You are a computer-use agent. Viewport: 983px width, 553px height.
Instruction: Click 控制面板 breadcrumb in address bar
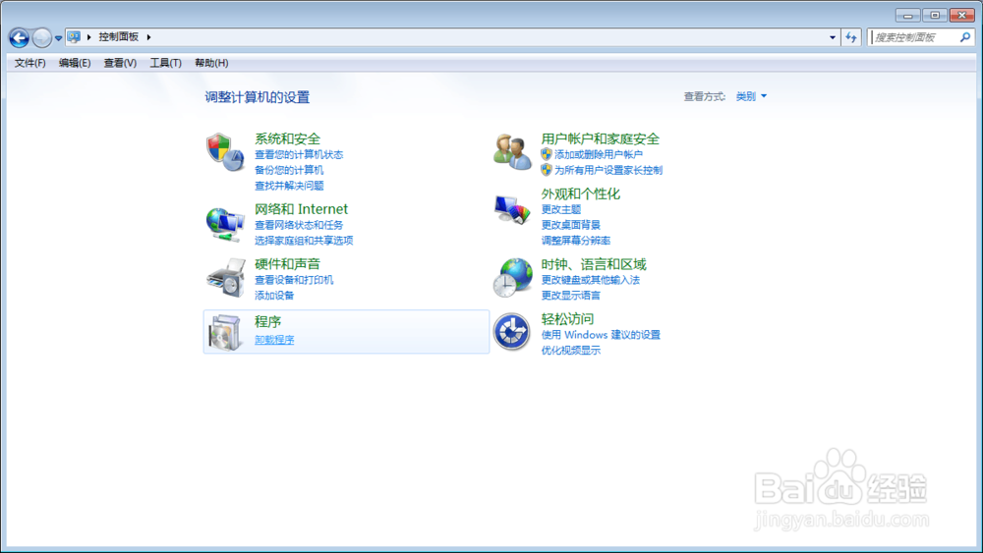click(119, 37)
